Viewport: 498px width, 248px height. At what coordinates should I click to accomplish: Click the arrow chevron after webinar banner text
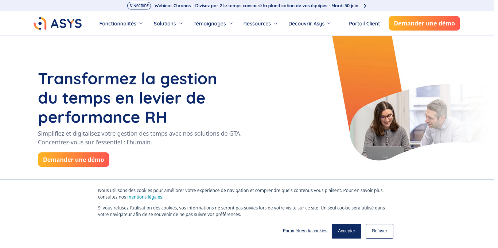pyautogui.click(x=365, y=6)
